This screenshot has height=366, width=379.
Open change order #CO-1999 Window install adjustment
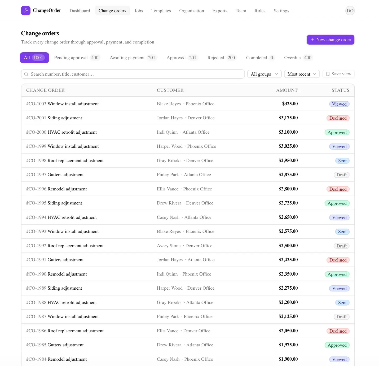(x=188, y=146)
